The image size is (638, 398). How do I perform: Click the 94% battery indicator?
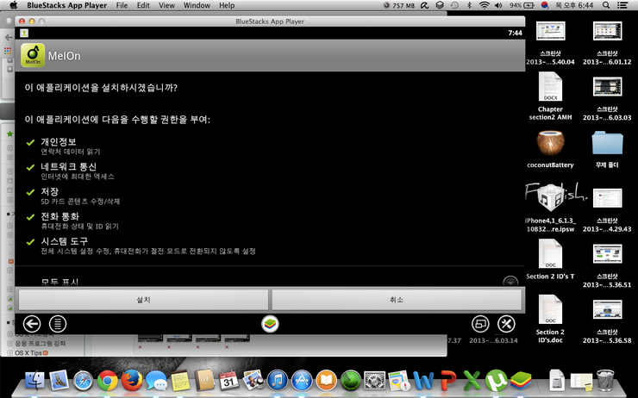click(x=522, y=5)
